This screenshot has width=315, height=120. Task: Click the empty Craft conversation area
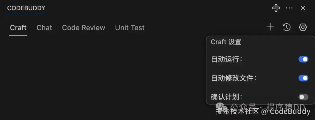coord(102,76)
